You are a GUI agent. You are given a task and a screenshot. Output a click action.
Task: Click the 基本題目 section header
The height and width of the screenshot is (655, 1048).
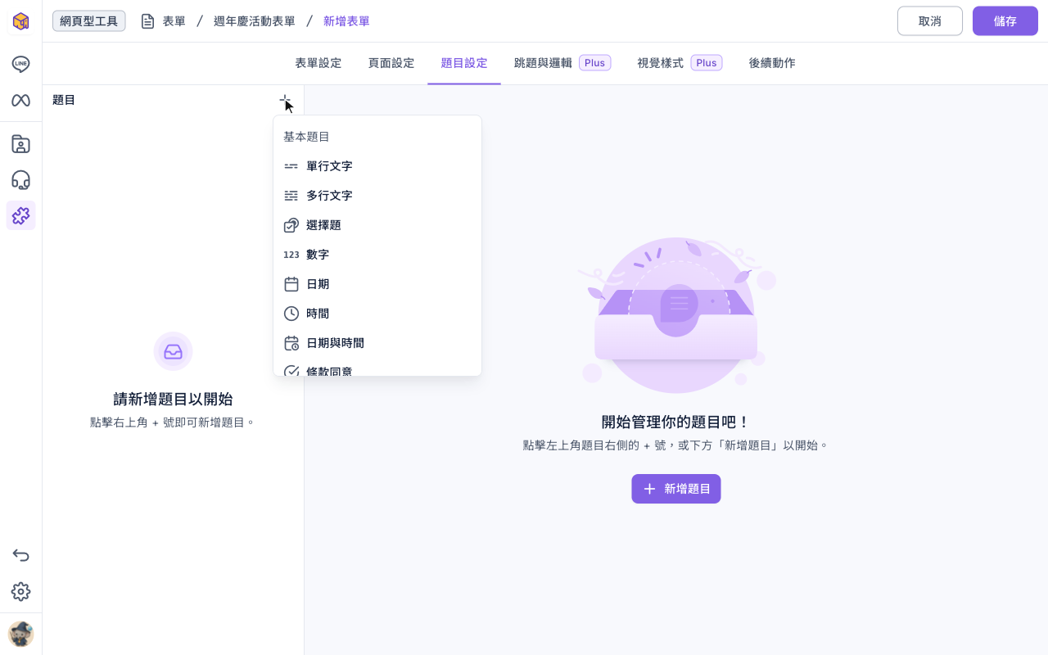point(306,137)
